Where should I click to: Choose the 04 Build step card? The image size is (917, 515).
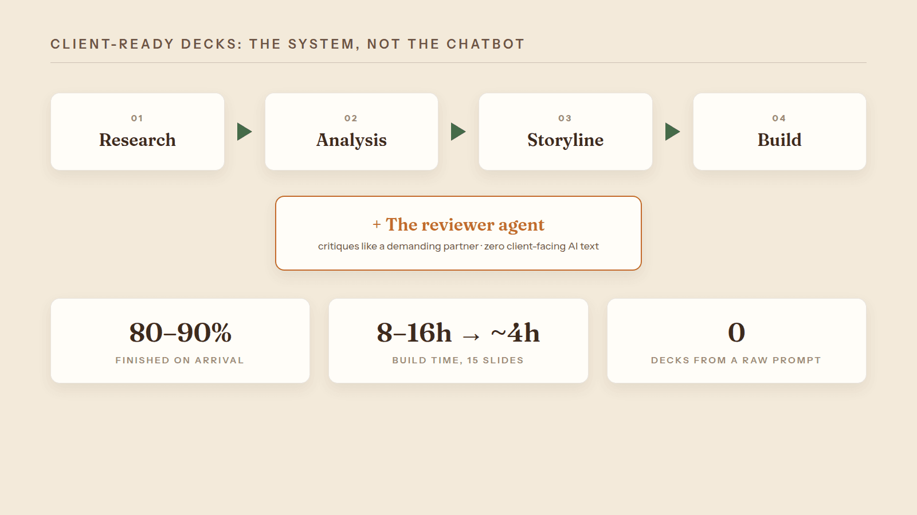pyautogui.click(x=779, y=132)
